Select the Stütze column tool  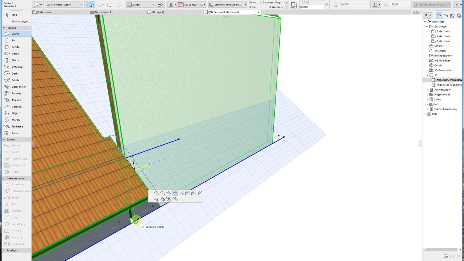[15, 60]
